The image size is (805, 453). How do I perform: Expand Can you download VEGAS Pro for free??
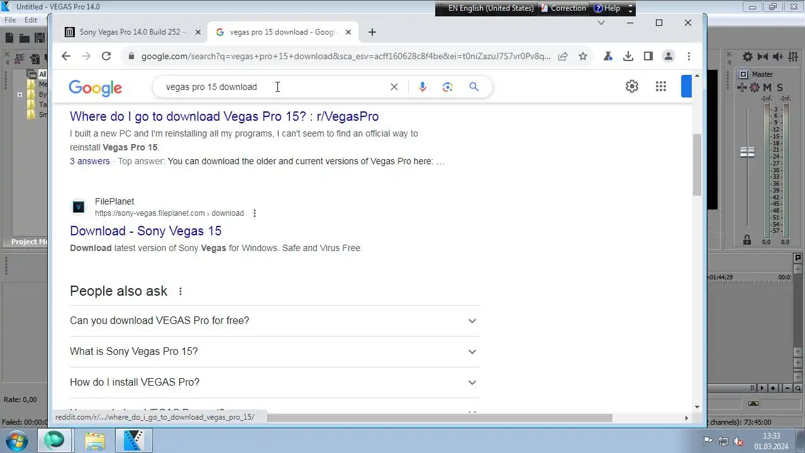tap(274, 321)
